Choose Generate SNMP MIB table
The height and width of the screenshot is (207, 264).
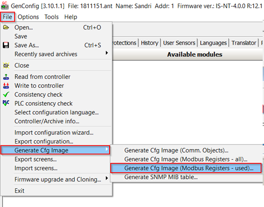pos(161,177)
